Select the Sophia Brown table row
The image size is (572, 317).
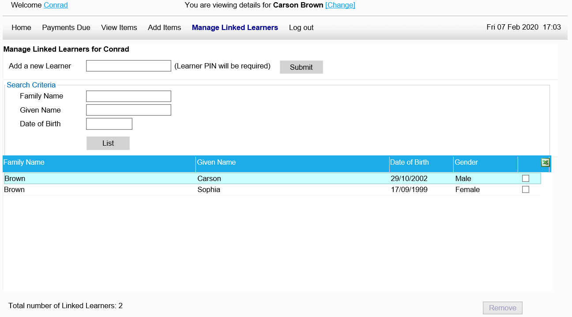coord(209,190)
